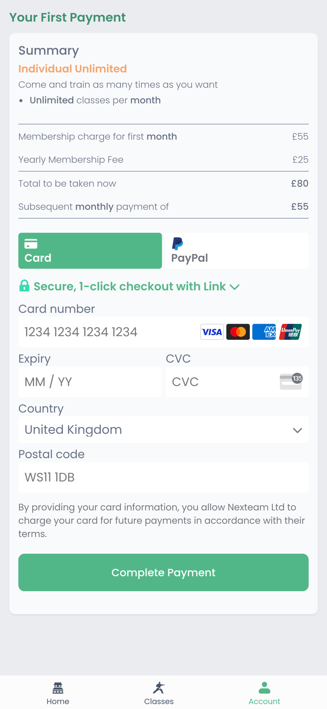This screenshot has width=327, height=709.
Task: Click the Visa card logo
Action: click(212, 332)
